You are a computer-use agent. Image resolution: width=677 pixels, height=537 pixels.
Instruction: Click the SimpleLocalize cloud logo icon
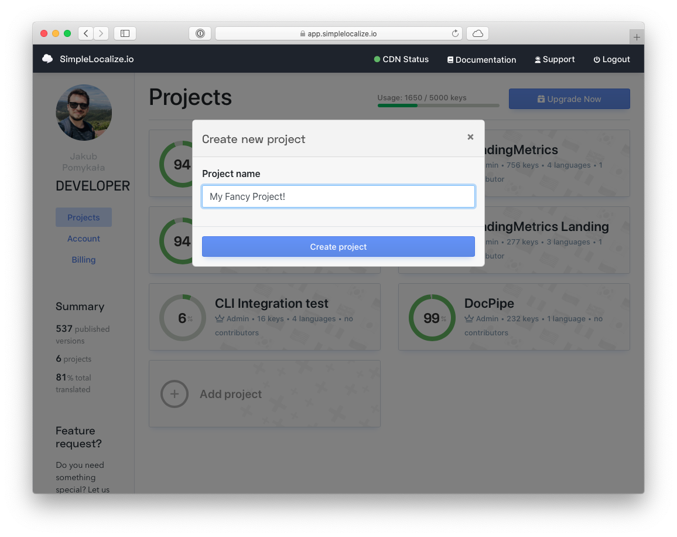(x=47, y=59)
